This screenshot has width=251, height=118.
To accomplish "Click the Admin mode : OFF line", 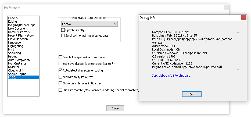I will [x=164, y=46].
